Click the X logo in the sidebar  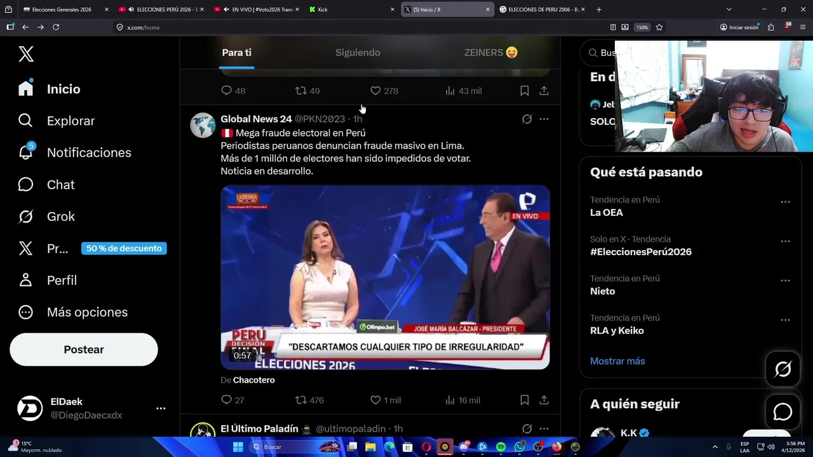26,54
